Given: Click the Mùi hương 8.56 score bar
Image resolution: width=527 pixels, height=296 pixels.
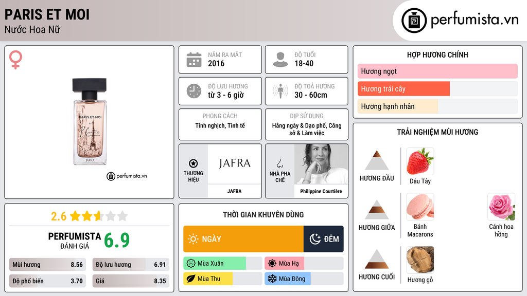Looking at the screenshot, I should click(47, 265).
